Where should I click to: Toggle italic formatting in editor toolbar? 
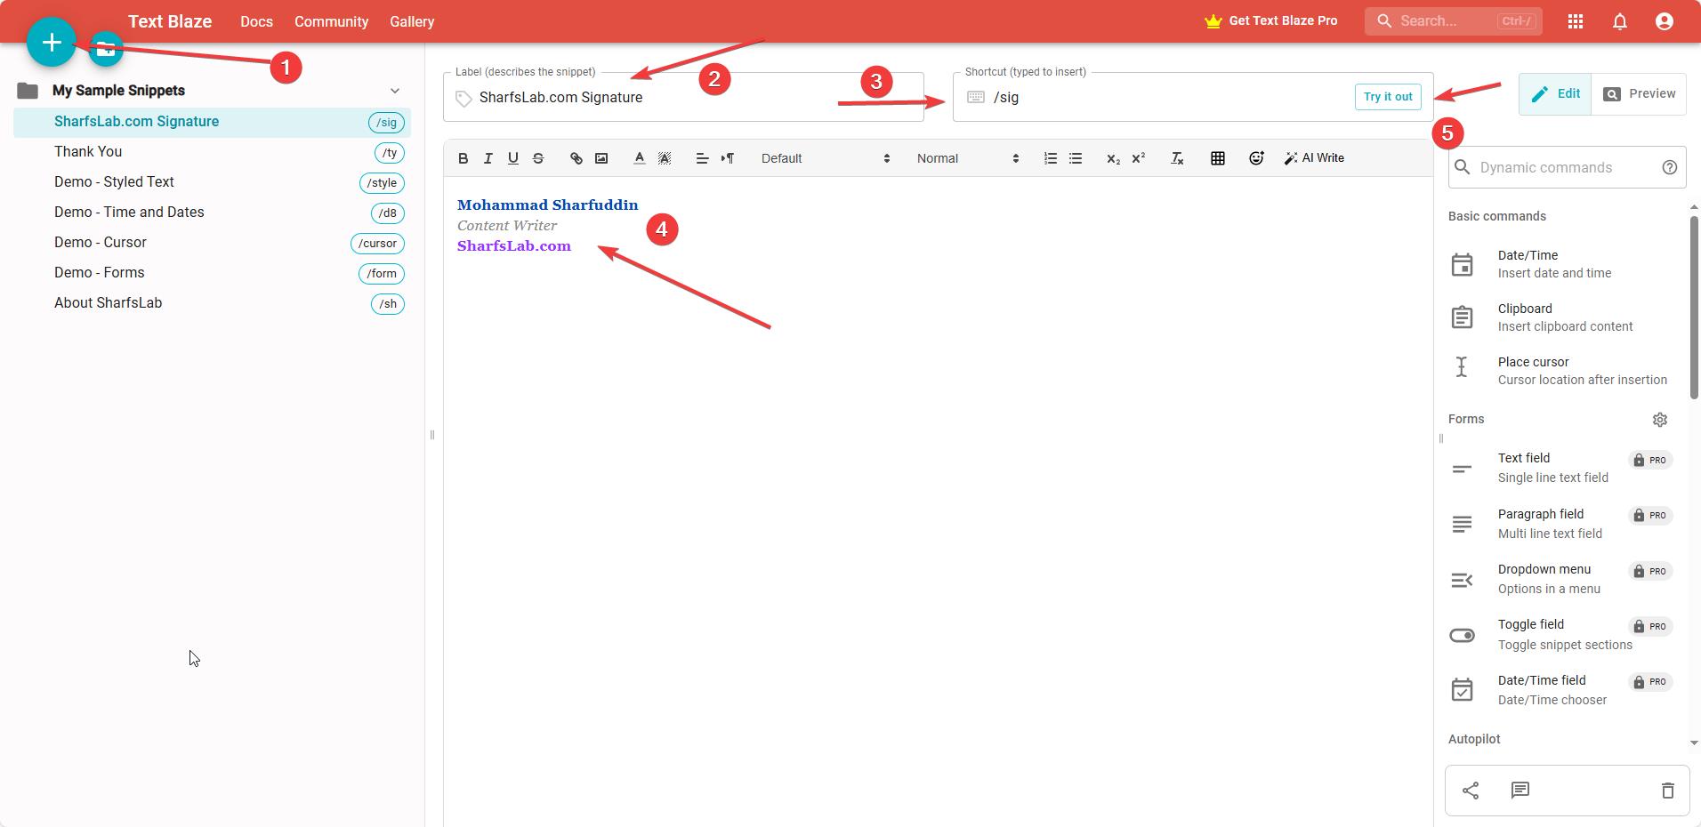488,158
